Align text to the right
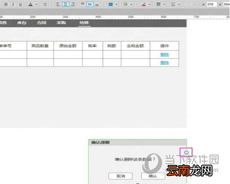 [x=73, y=4]
